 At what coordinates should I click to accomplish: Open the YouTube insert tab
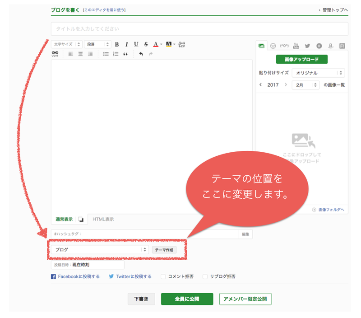(x=296, y=46)
